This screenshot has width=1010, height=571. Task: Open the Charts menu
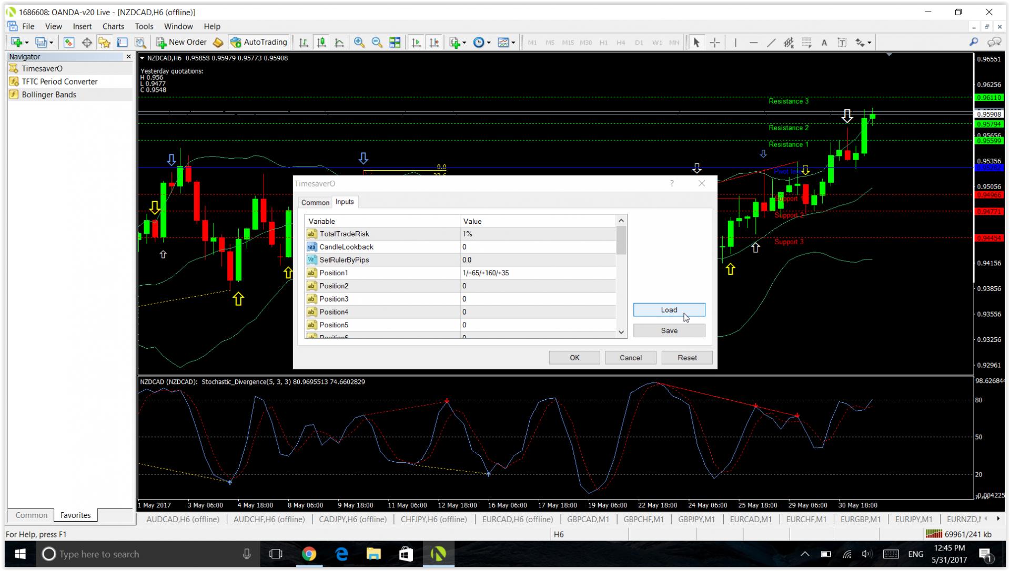click(x=113, y=26)
